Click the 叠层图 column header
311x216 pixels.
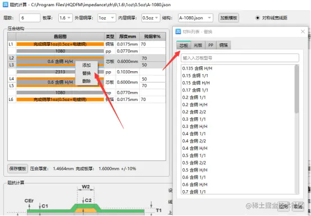pyautogui.click(x=60, y=36)
